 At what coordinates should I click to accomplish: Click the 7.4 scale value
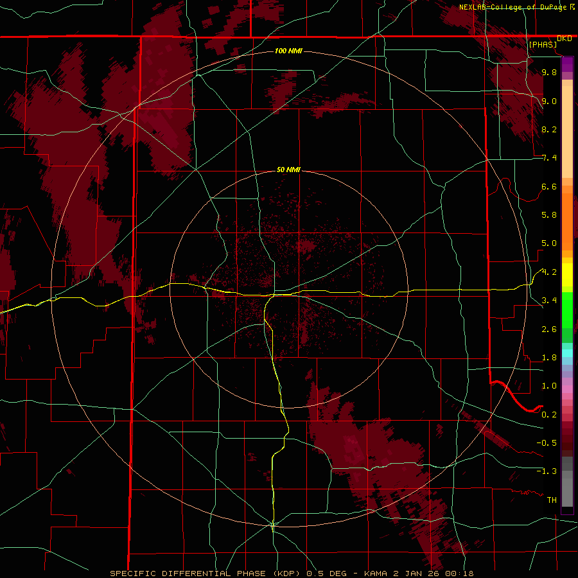tap(549, 158)
